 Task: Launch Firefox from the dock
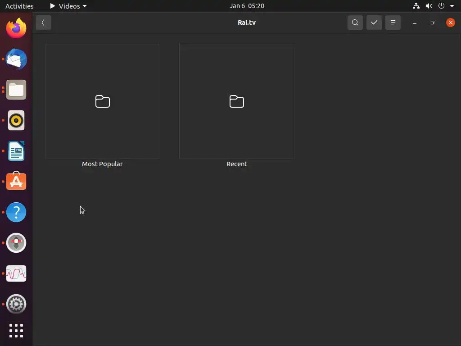(16, 28)
